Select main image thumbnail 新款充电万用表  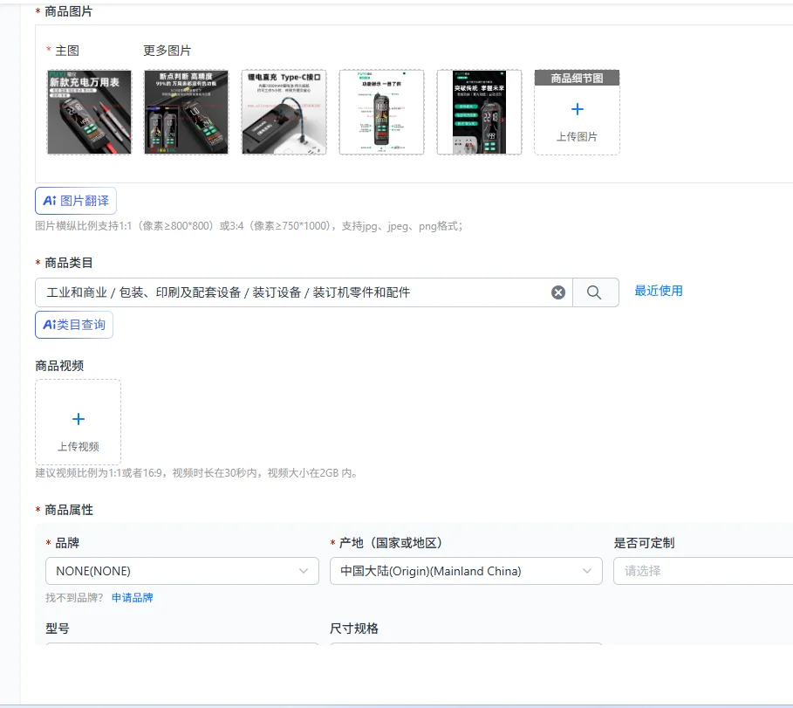tap(89, 112)
